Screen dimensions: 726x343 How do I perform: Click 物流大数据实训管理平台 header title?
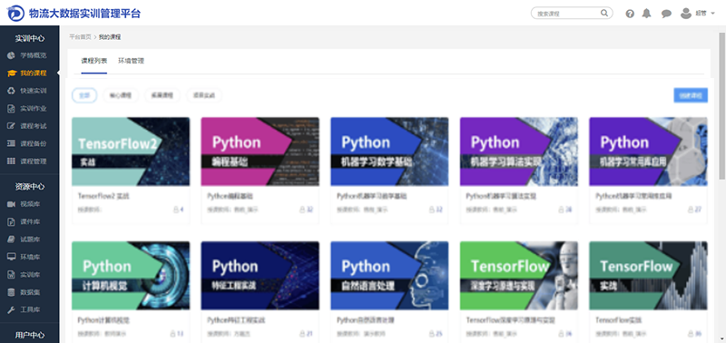point(84,14)
